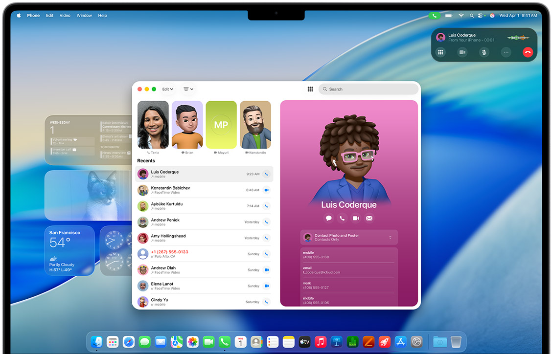Open the Video menu in menu bar

pyautogui.click(x=65, y=16)
